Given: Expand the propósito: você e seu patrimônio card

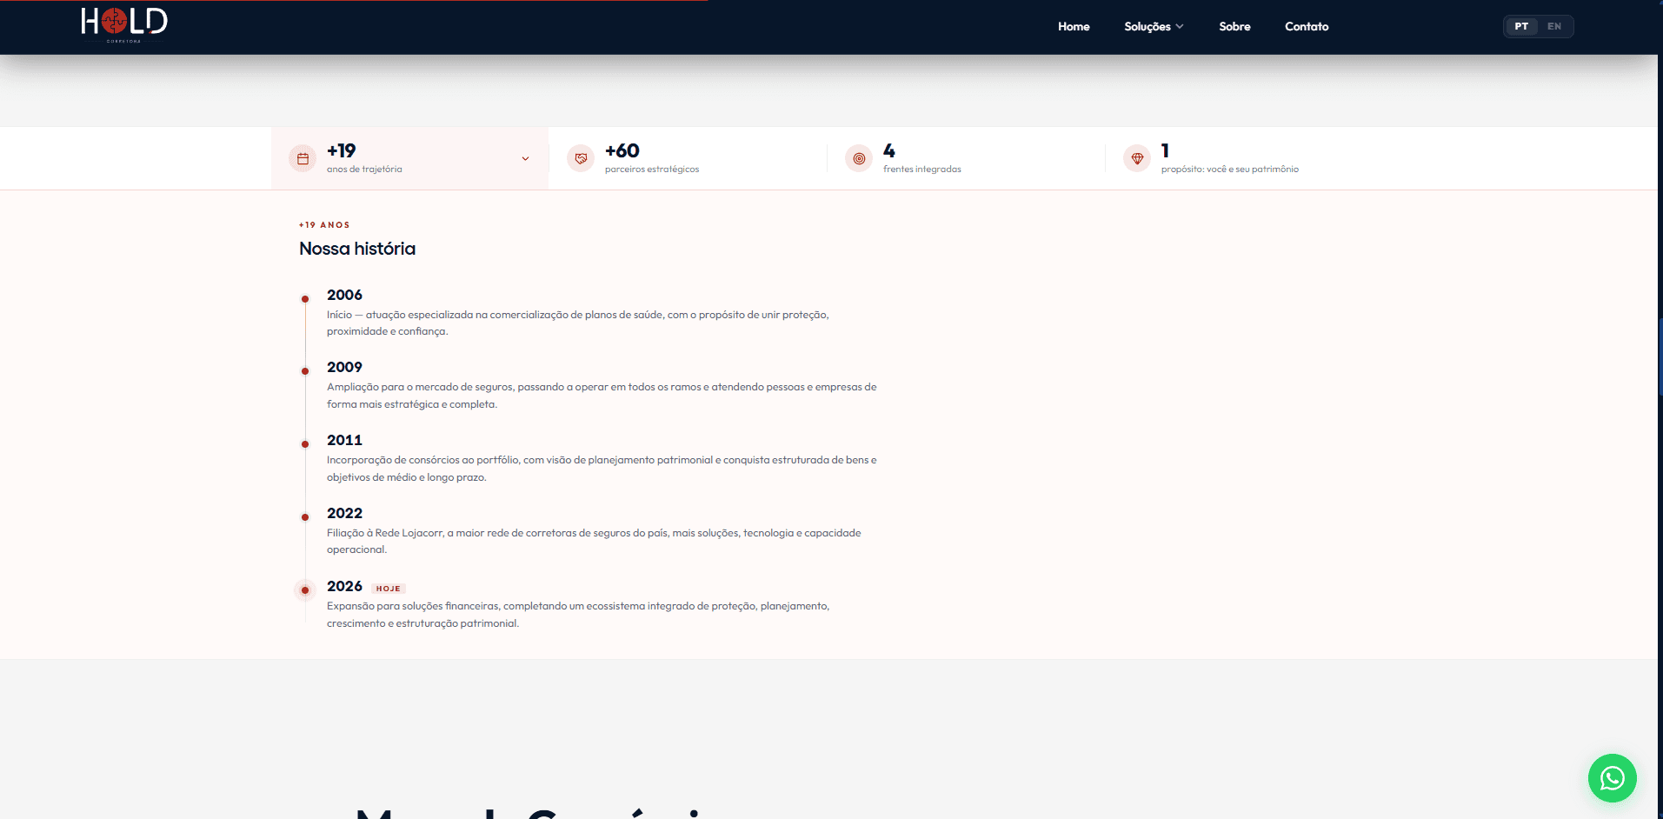Looking at the screenshot, I should pyautogui.click(x=1244, y=158).
